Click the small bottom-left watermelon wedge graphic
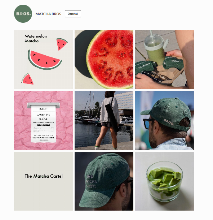This screenshot has height=220, width=213. [x=27, y=79]
